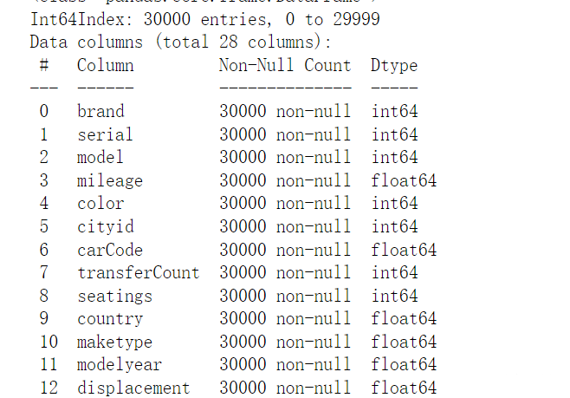This screenshot has width=570, height=398.
Task: Click the 'Non-Null Count' header text
Action: click(x=285, y=66)
